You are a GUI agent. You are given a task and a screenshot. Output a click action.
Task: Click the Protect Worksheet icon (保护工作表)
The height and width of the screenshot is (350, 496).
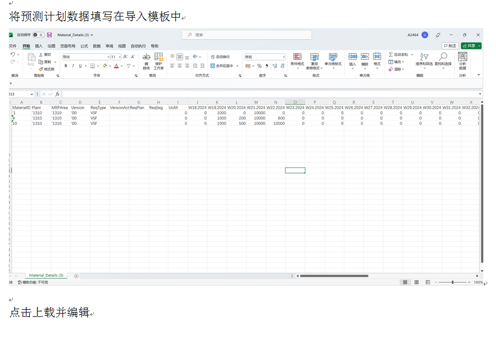click(159, 60)
